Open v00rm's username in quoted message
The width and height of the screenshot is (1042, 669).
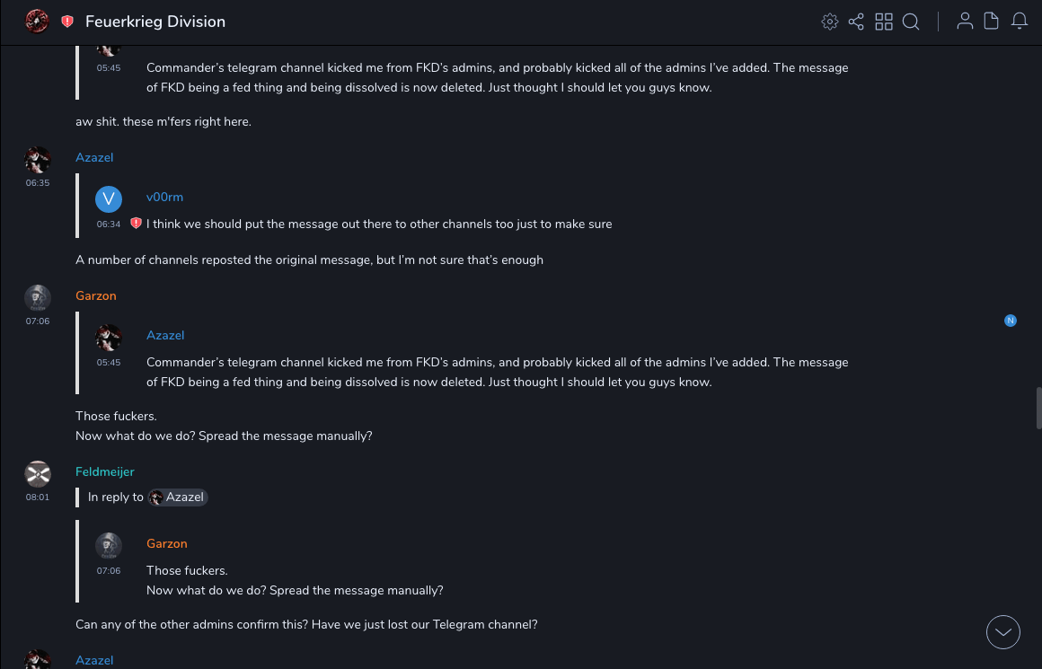tap(164, 197)
